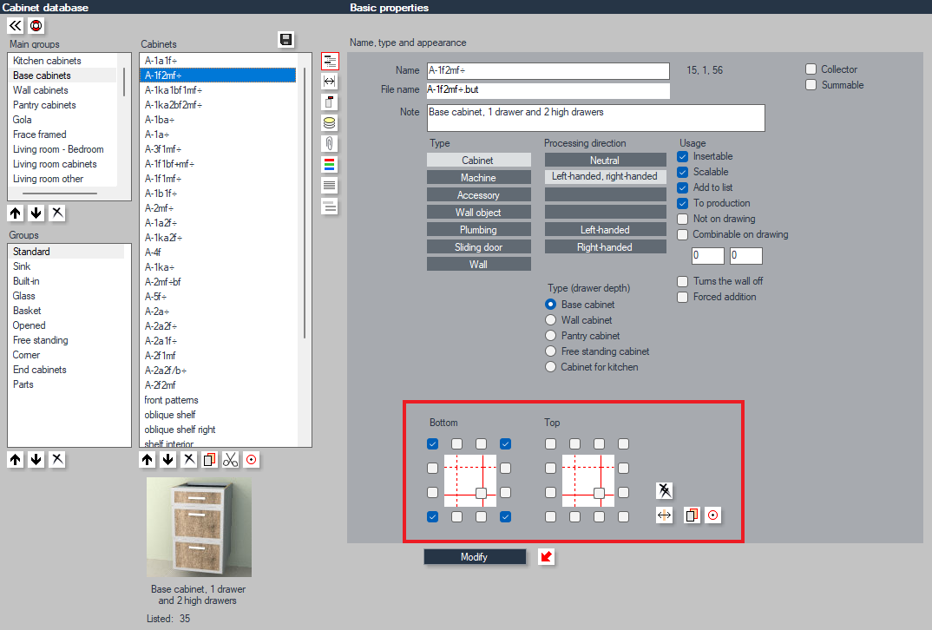Click the lifebuoy help icon
The height and width of the screenshot is (630, 932).
pyautogui.click(x=36, y=25)
